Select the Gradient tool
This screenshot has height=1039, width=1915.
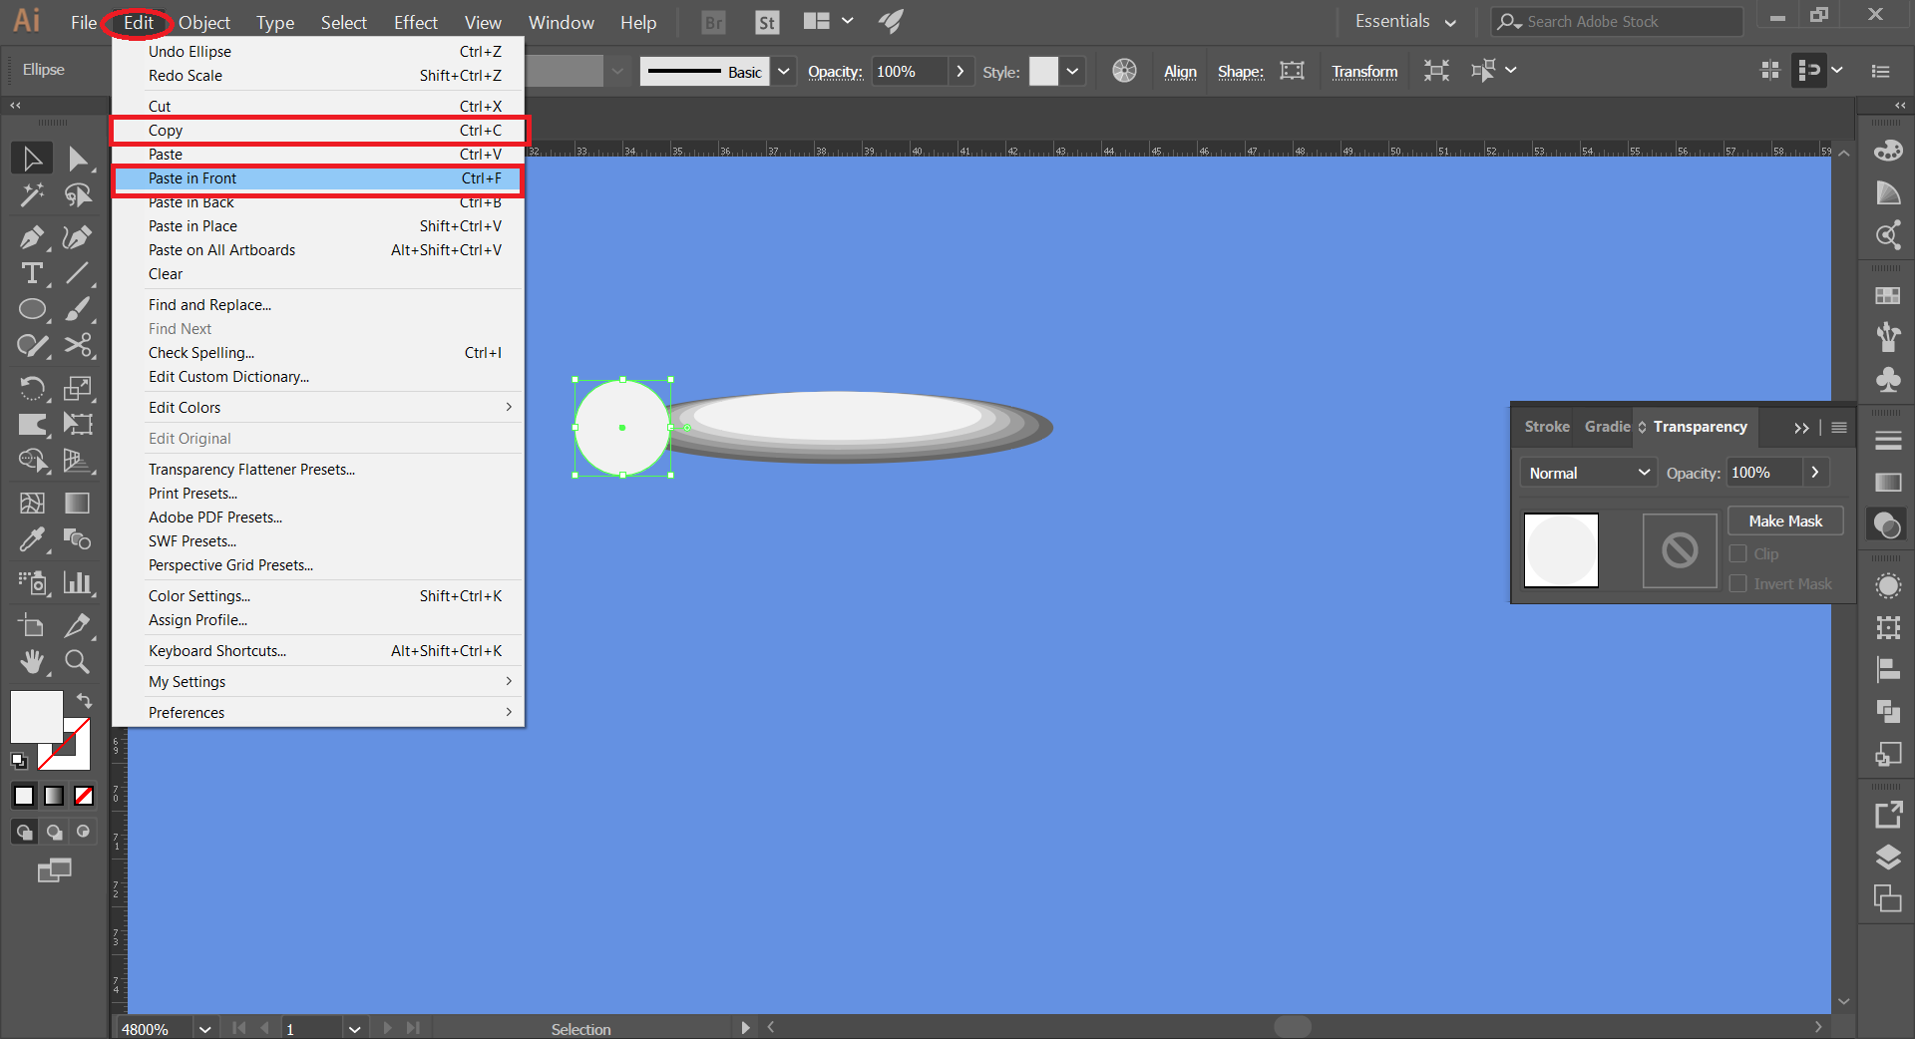tap(78, 504)
